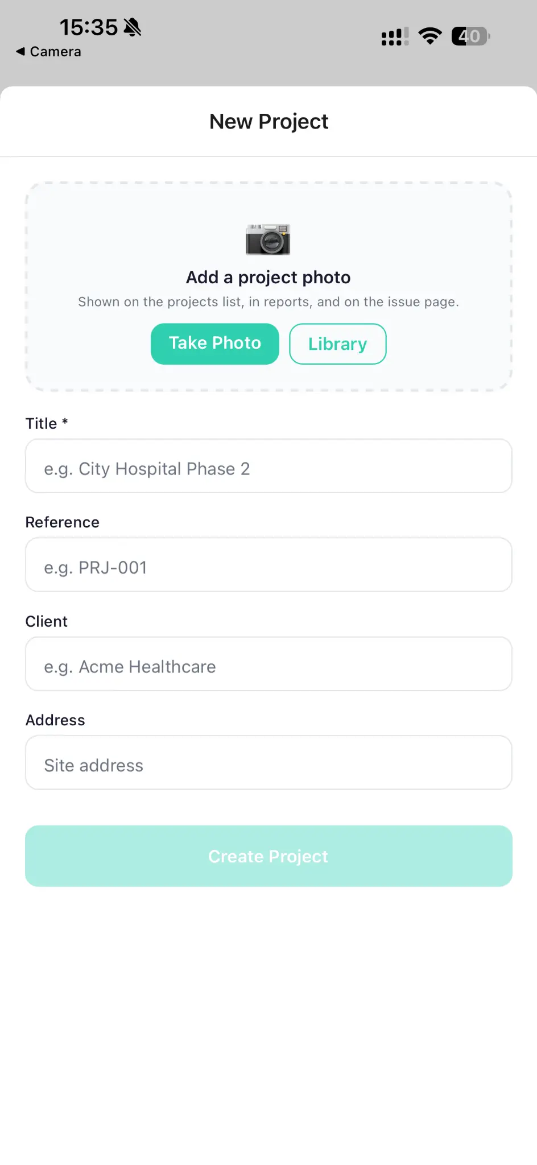
Task: Click the required asterisk next to Title
Action: point(64,422)
